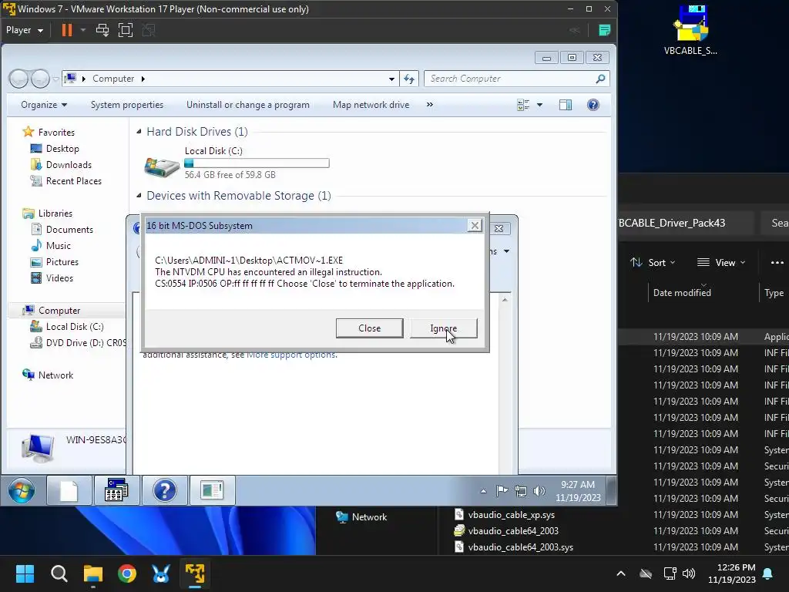The width and height of the screenshot is (789, 592).
Task: Click the Help and Support taskbar button
Action: (165, 491)
